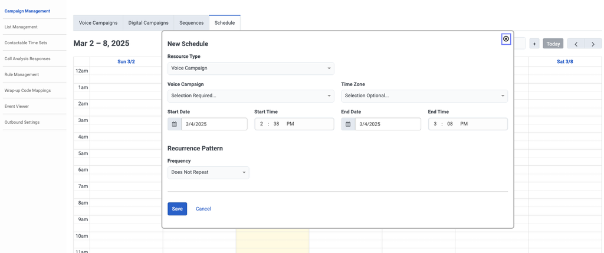Click the plus add schedule button
Screen dimensions: 604x253
[x=534, y=44]
